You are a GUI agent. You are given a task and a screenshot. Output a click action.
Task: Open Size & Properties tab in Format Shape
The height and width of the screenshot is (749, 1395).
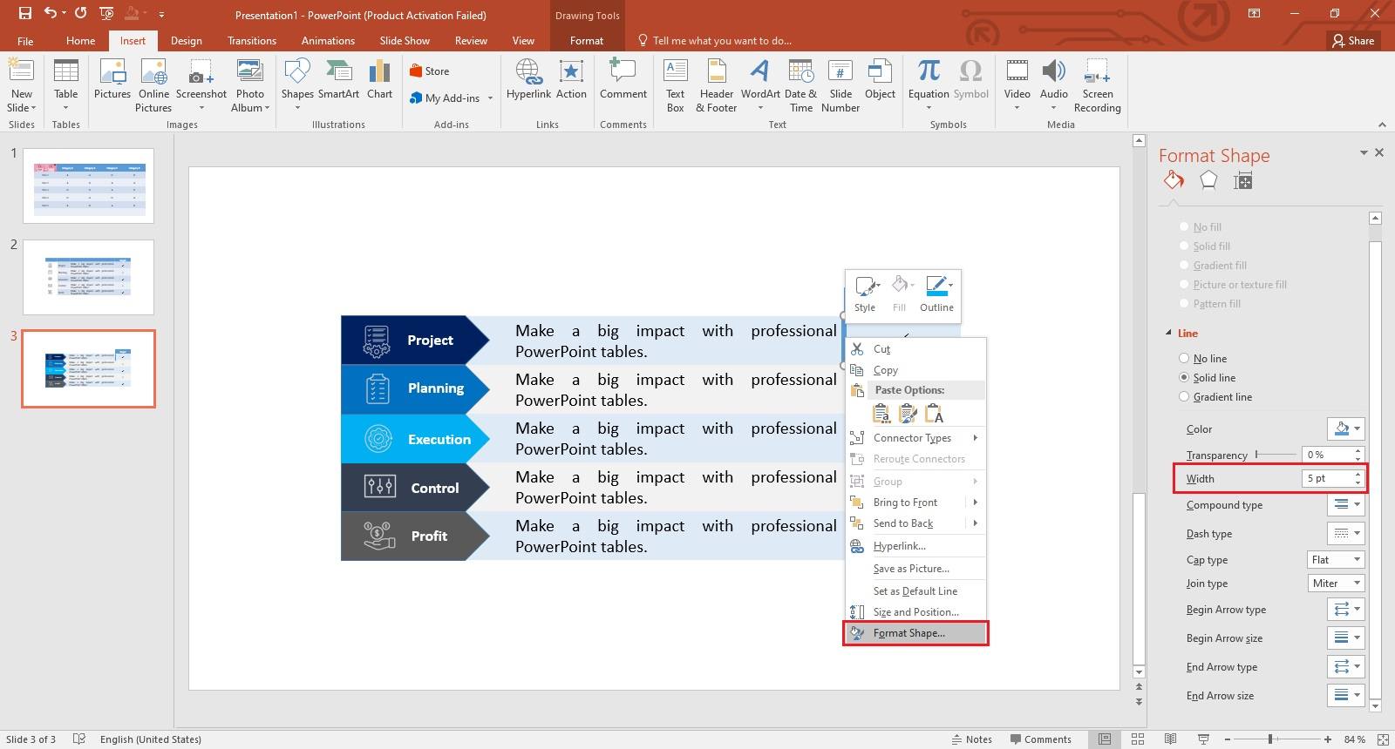(x=1243, y=180)
